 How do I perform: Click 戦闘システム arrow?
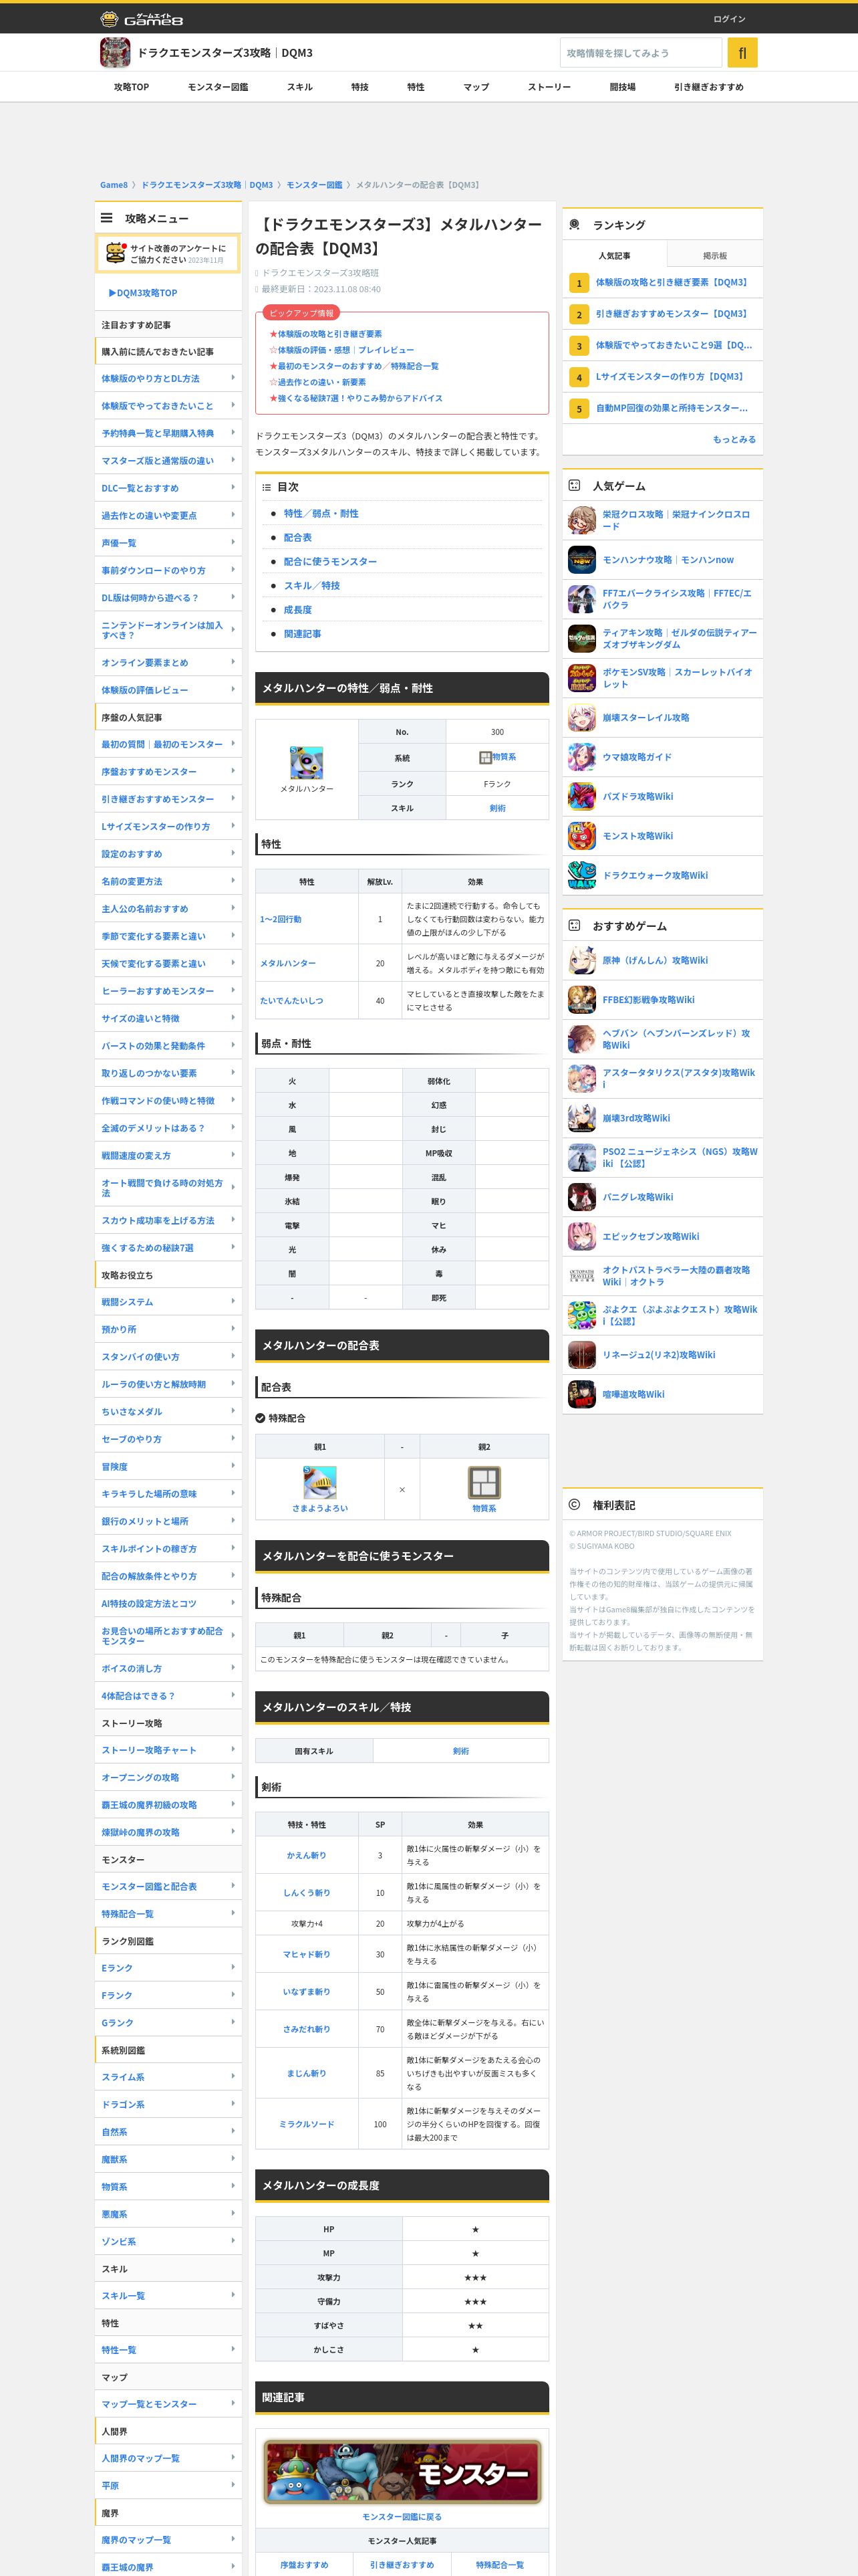point(233,1302)
